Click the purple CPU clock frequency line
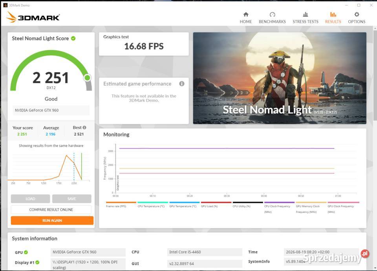377x271 pixels. (227, 148)
